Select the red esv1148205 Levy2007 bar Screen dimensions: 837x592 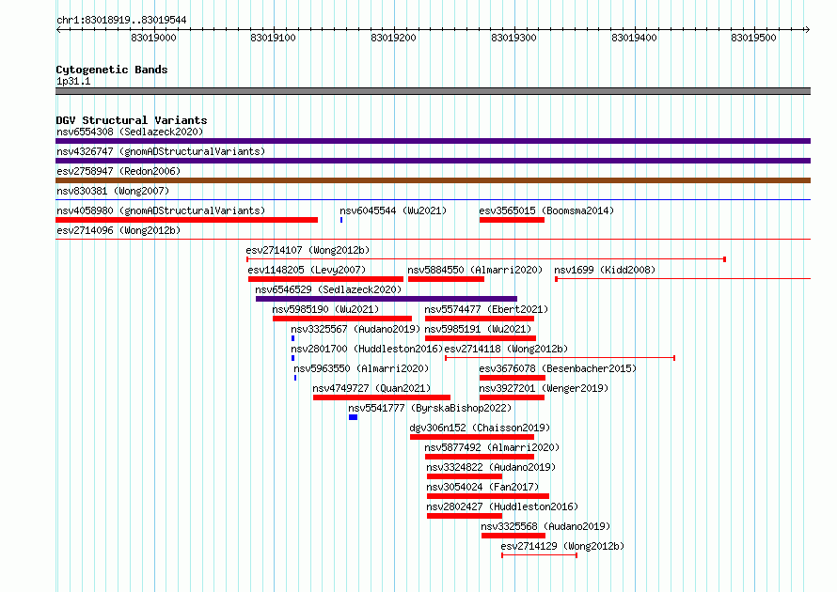tap(325, 279)
